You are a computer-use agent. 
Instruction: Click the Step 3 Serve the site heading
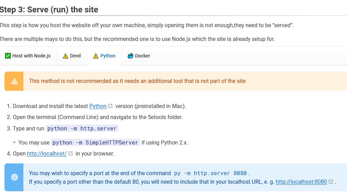tap(49, 9)
